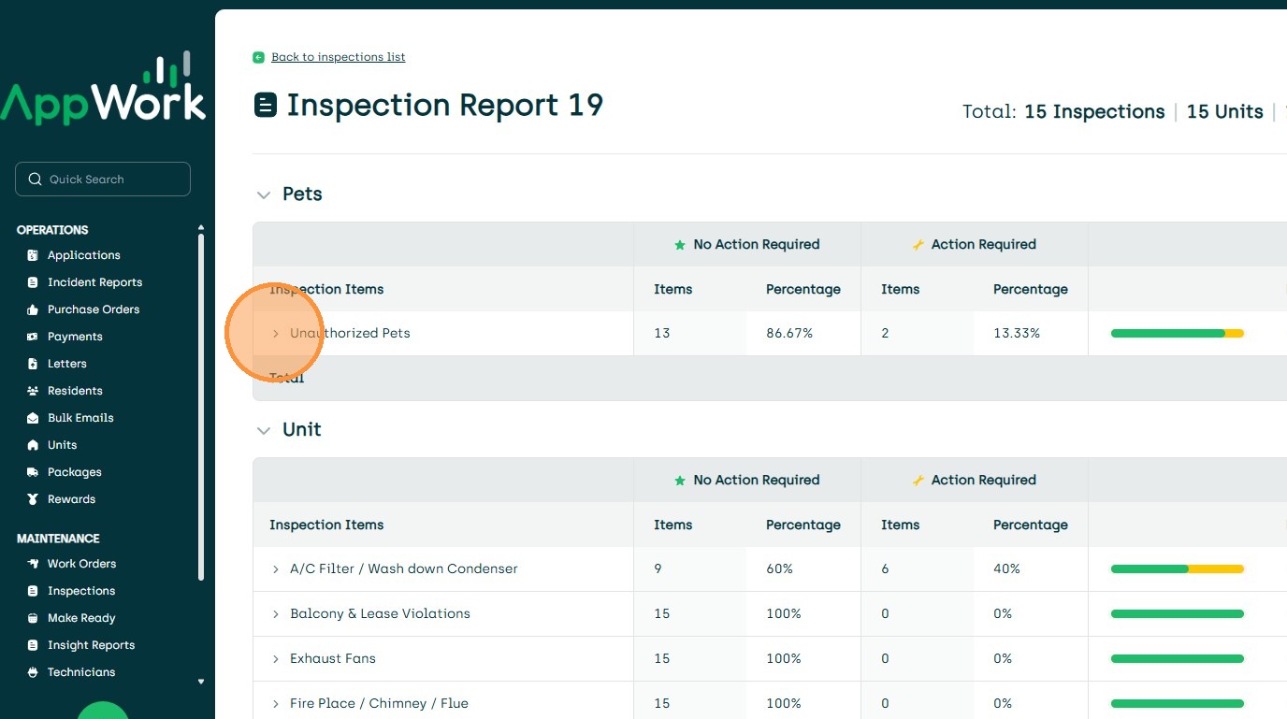Image resolution: width=1287 pixels, height=719 pixels.
Task: Click the Incident Reports sidebar icon
Action: [33, 282]
